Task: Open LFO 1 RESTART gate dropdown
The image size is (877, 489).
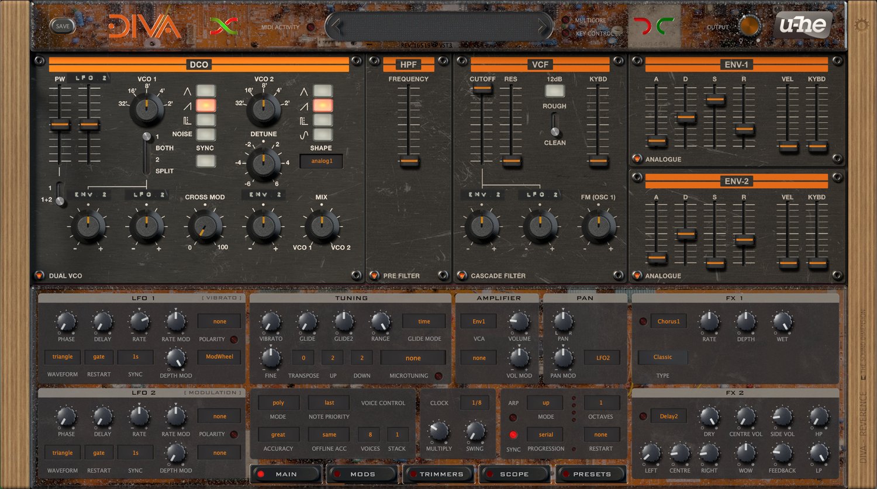Action: pyautogui.click(x=99, y=357)
